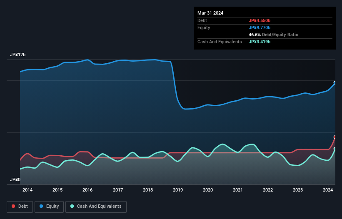Screen dimensions: 342x219
Task: Click the 2023 x-axis label
Action: 298,190
